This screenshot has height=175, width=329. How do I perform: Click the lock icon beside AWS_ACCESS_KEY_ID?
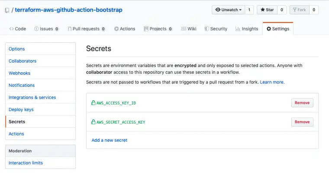pyautogui.click(x=93, y=103)
